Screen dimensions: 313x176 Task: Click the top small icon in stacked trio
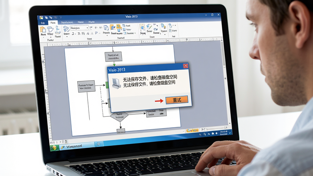124,26
